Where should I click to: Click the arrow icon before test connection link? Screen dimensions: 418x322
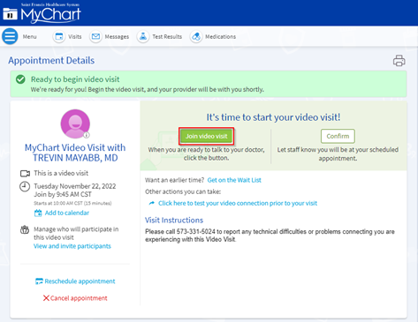click(x=152, y=203)
